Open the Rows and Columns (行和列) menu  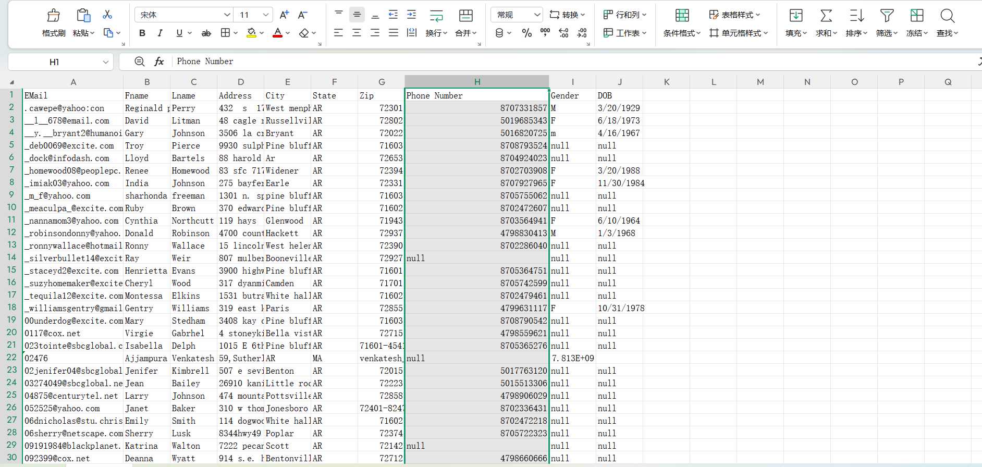(625, 15)
